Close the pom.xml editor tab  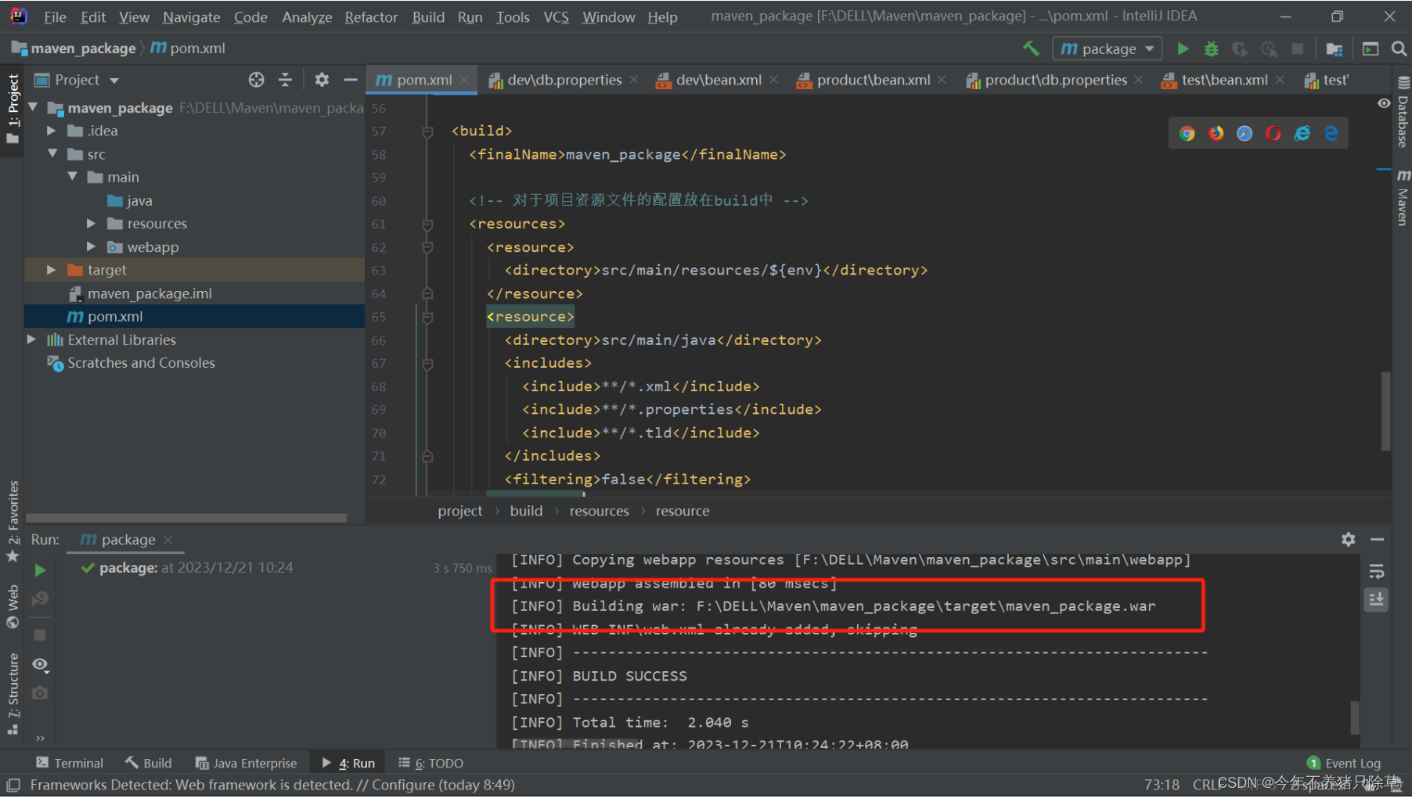click(x=465, y=80)
